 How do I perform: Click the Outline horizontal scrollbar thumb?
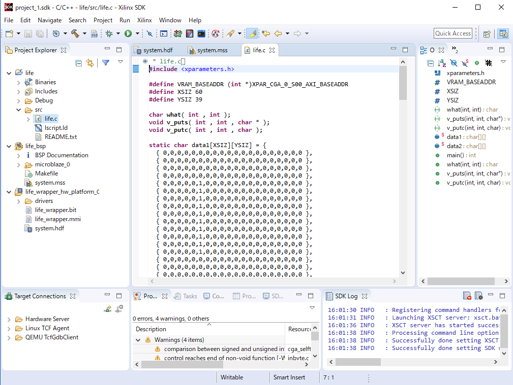click(x=461, y=281)
